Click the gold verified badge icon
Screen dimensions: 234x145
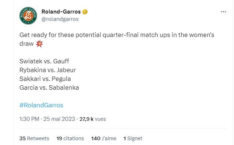pyautogui.click(x=85, y=12)
